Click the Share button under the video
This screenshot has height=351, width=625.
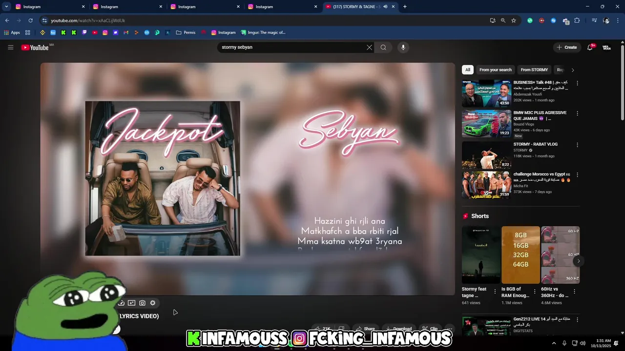tap(365, 329)
